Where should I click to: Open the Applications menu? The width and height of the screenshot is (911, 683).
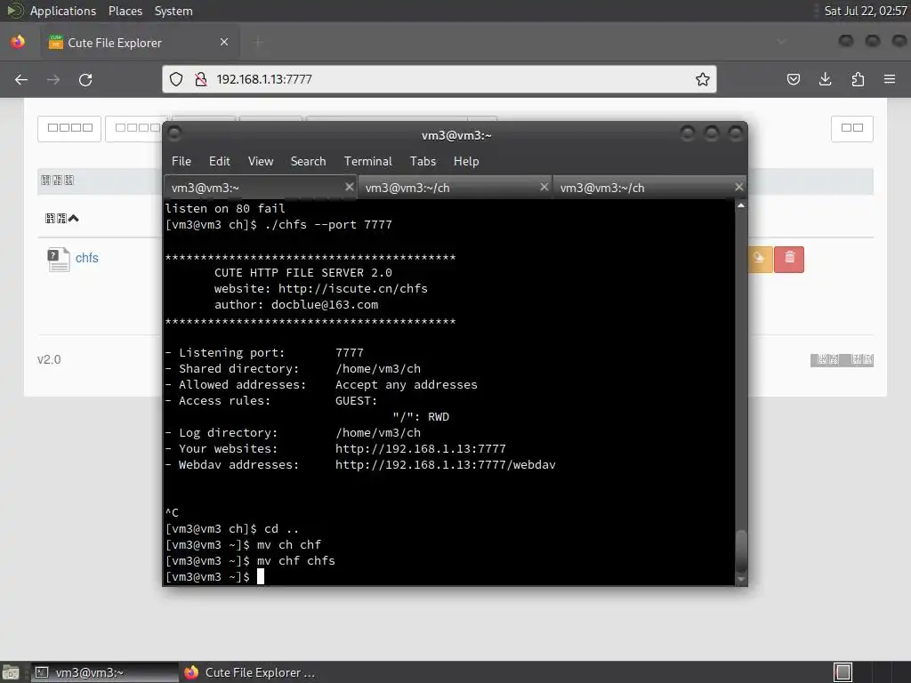coord(63,11)
